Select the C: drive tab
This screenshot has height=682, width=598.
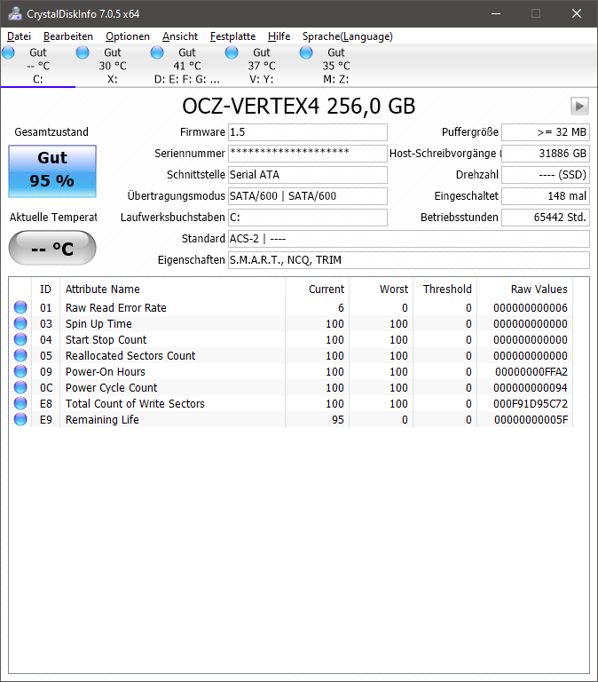click(x=38, y=66)
